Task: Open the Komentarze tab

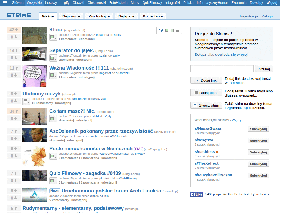Action: [x=153, y=16]
